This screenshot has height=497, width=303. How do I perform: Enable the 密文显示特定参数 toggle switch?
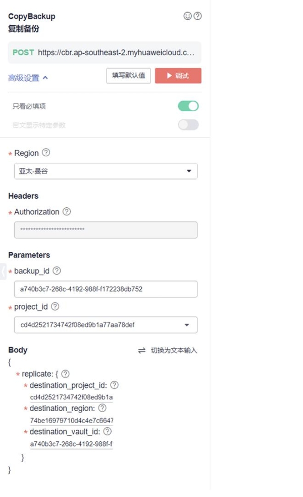coord(188,125)
